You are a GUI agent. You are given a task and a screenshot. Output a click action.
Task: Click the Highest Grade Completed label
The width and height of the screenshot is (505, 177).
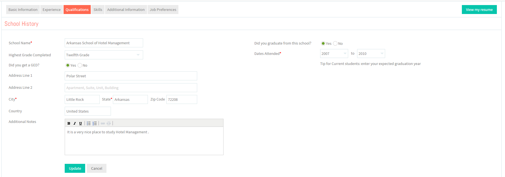(30, 55)
